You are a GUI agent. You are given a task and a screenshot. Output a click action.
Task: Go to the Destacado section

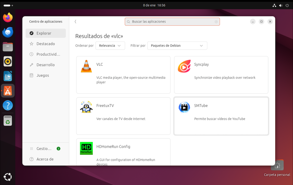click(x=46, y=44)
